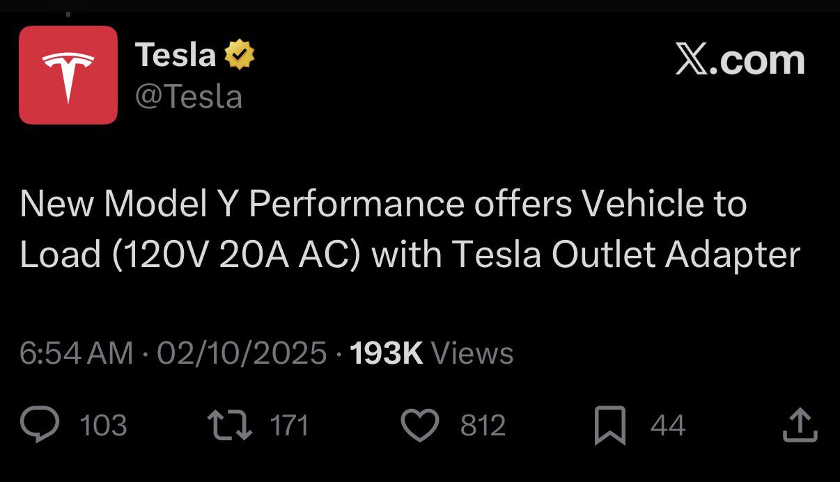Click "(120V 20A AC)" in the post text

[235, 255]
